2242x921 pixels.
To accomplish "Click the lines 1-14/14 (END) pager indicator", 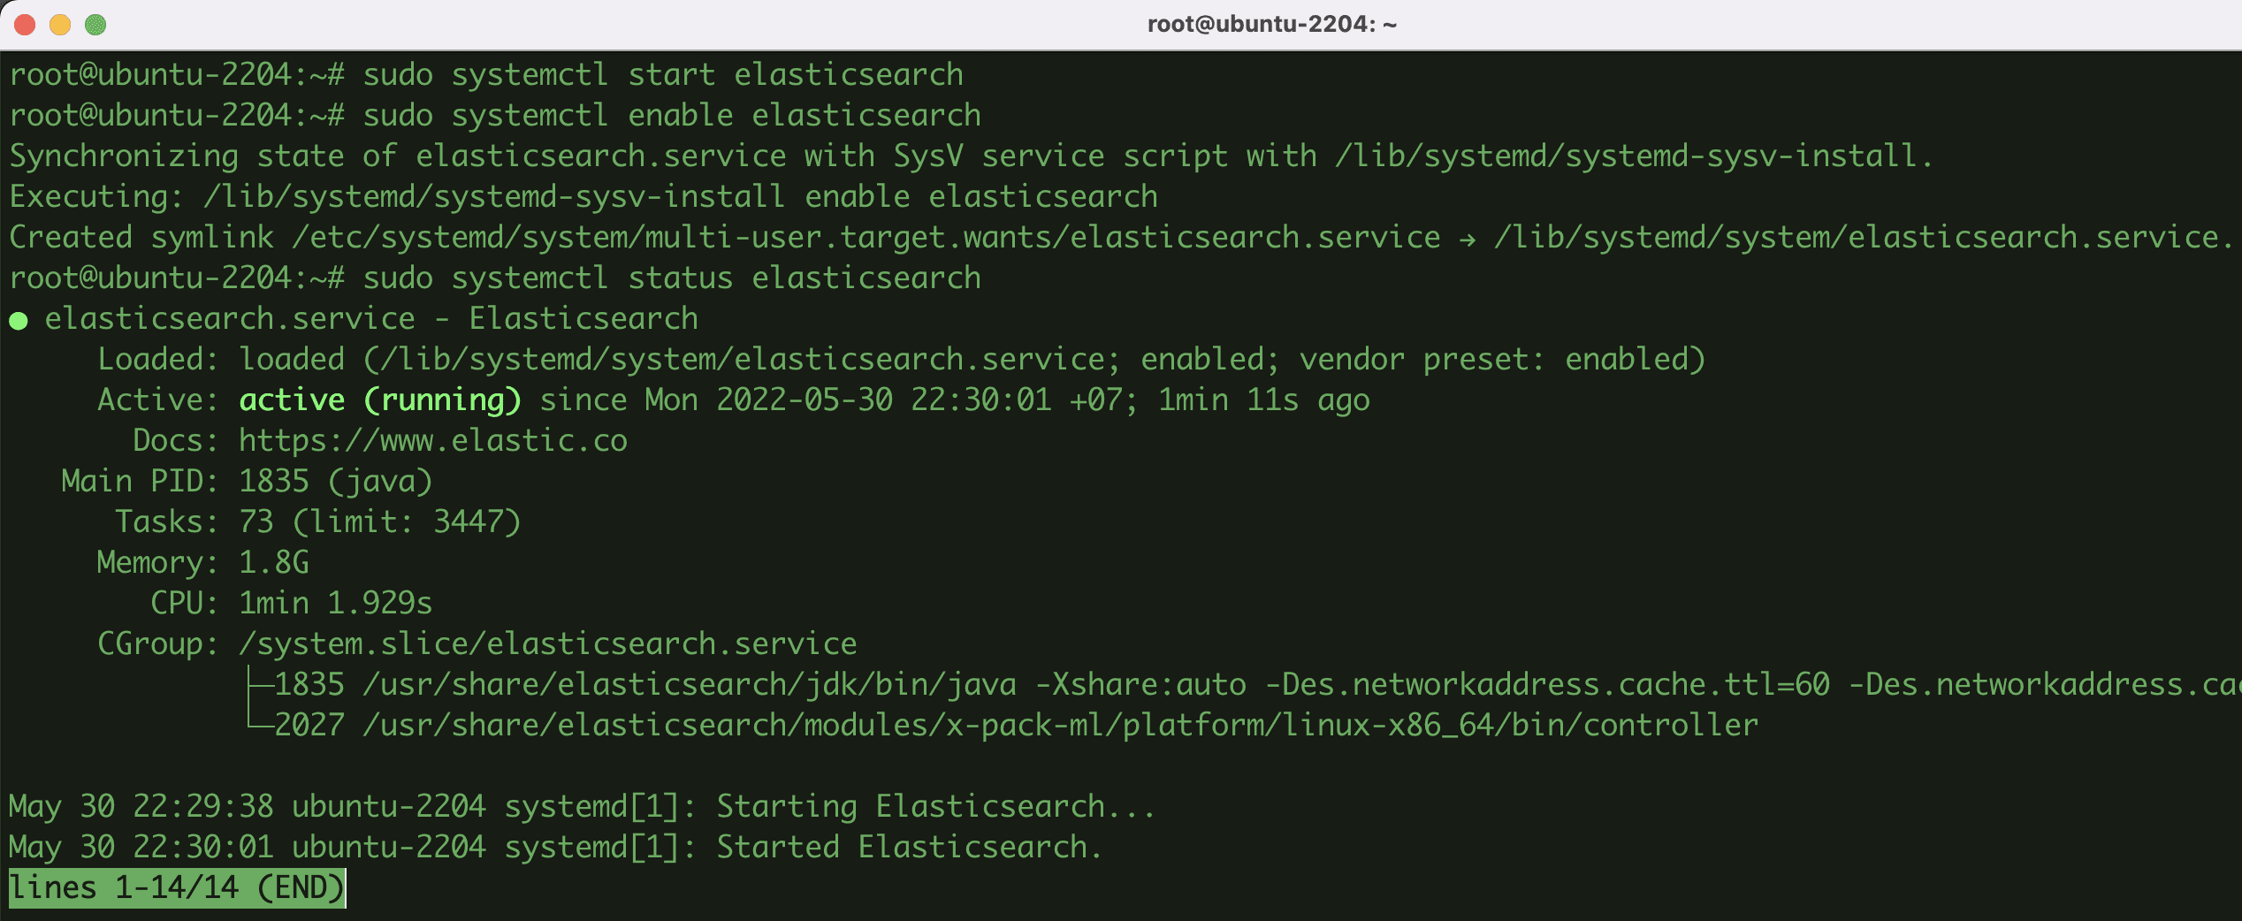I will point(174,887).
